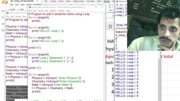Click line with "Enter Chemistry:" input in front editor

(58, 81)
